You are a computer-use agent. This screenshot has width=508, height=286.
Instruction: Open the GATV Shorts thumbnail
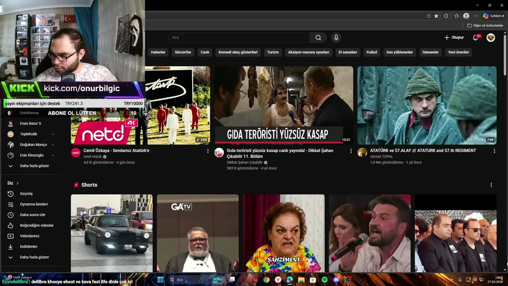tap(198, 233)
